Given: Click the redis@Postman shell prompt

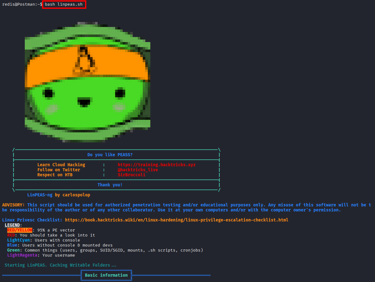Looking at the screenshot, I should pyautogui.click(x=22, y=4).
